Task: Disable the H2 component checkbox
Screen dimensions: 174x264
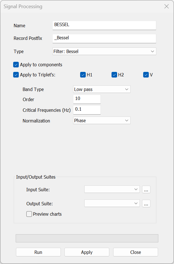Action: point(114,75)
